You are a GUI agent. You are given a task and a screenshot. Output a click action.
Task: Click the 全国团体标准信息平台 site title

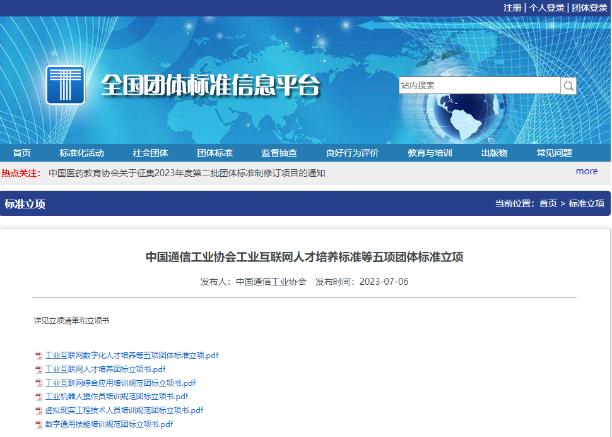(x=211, y=85)
